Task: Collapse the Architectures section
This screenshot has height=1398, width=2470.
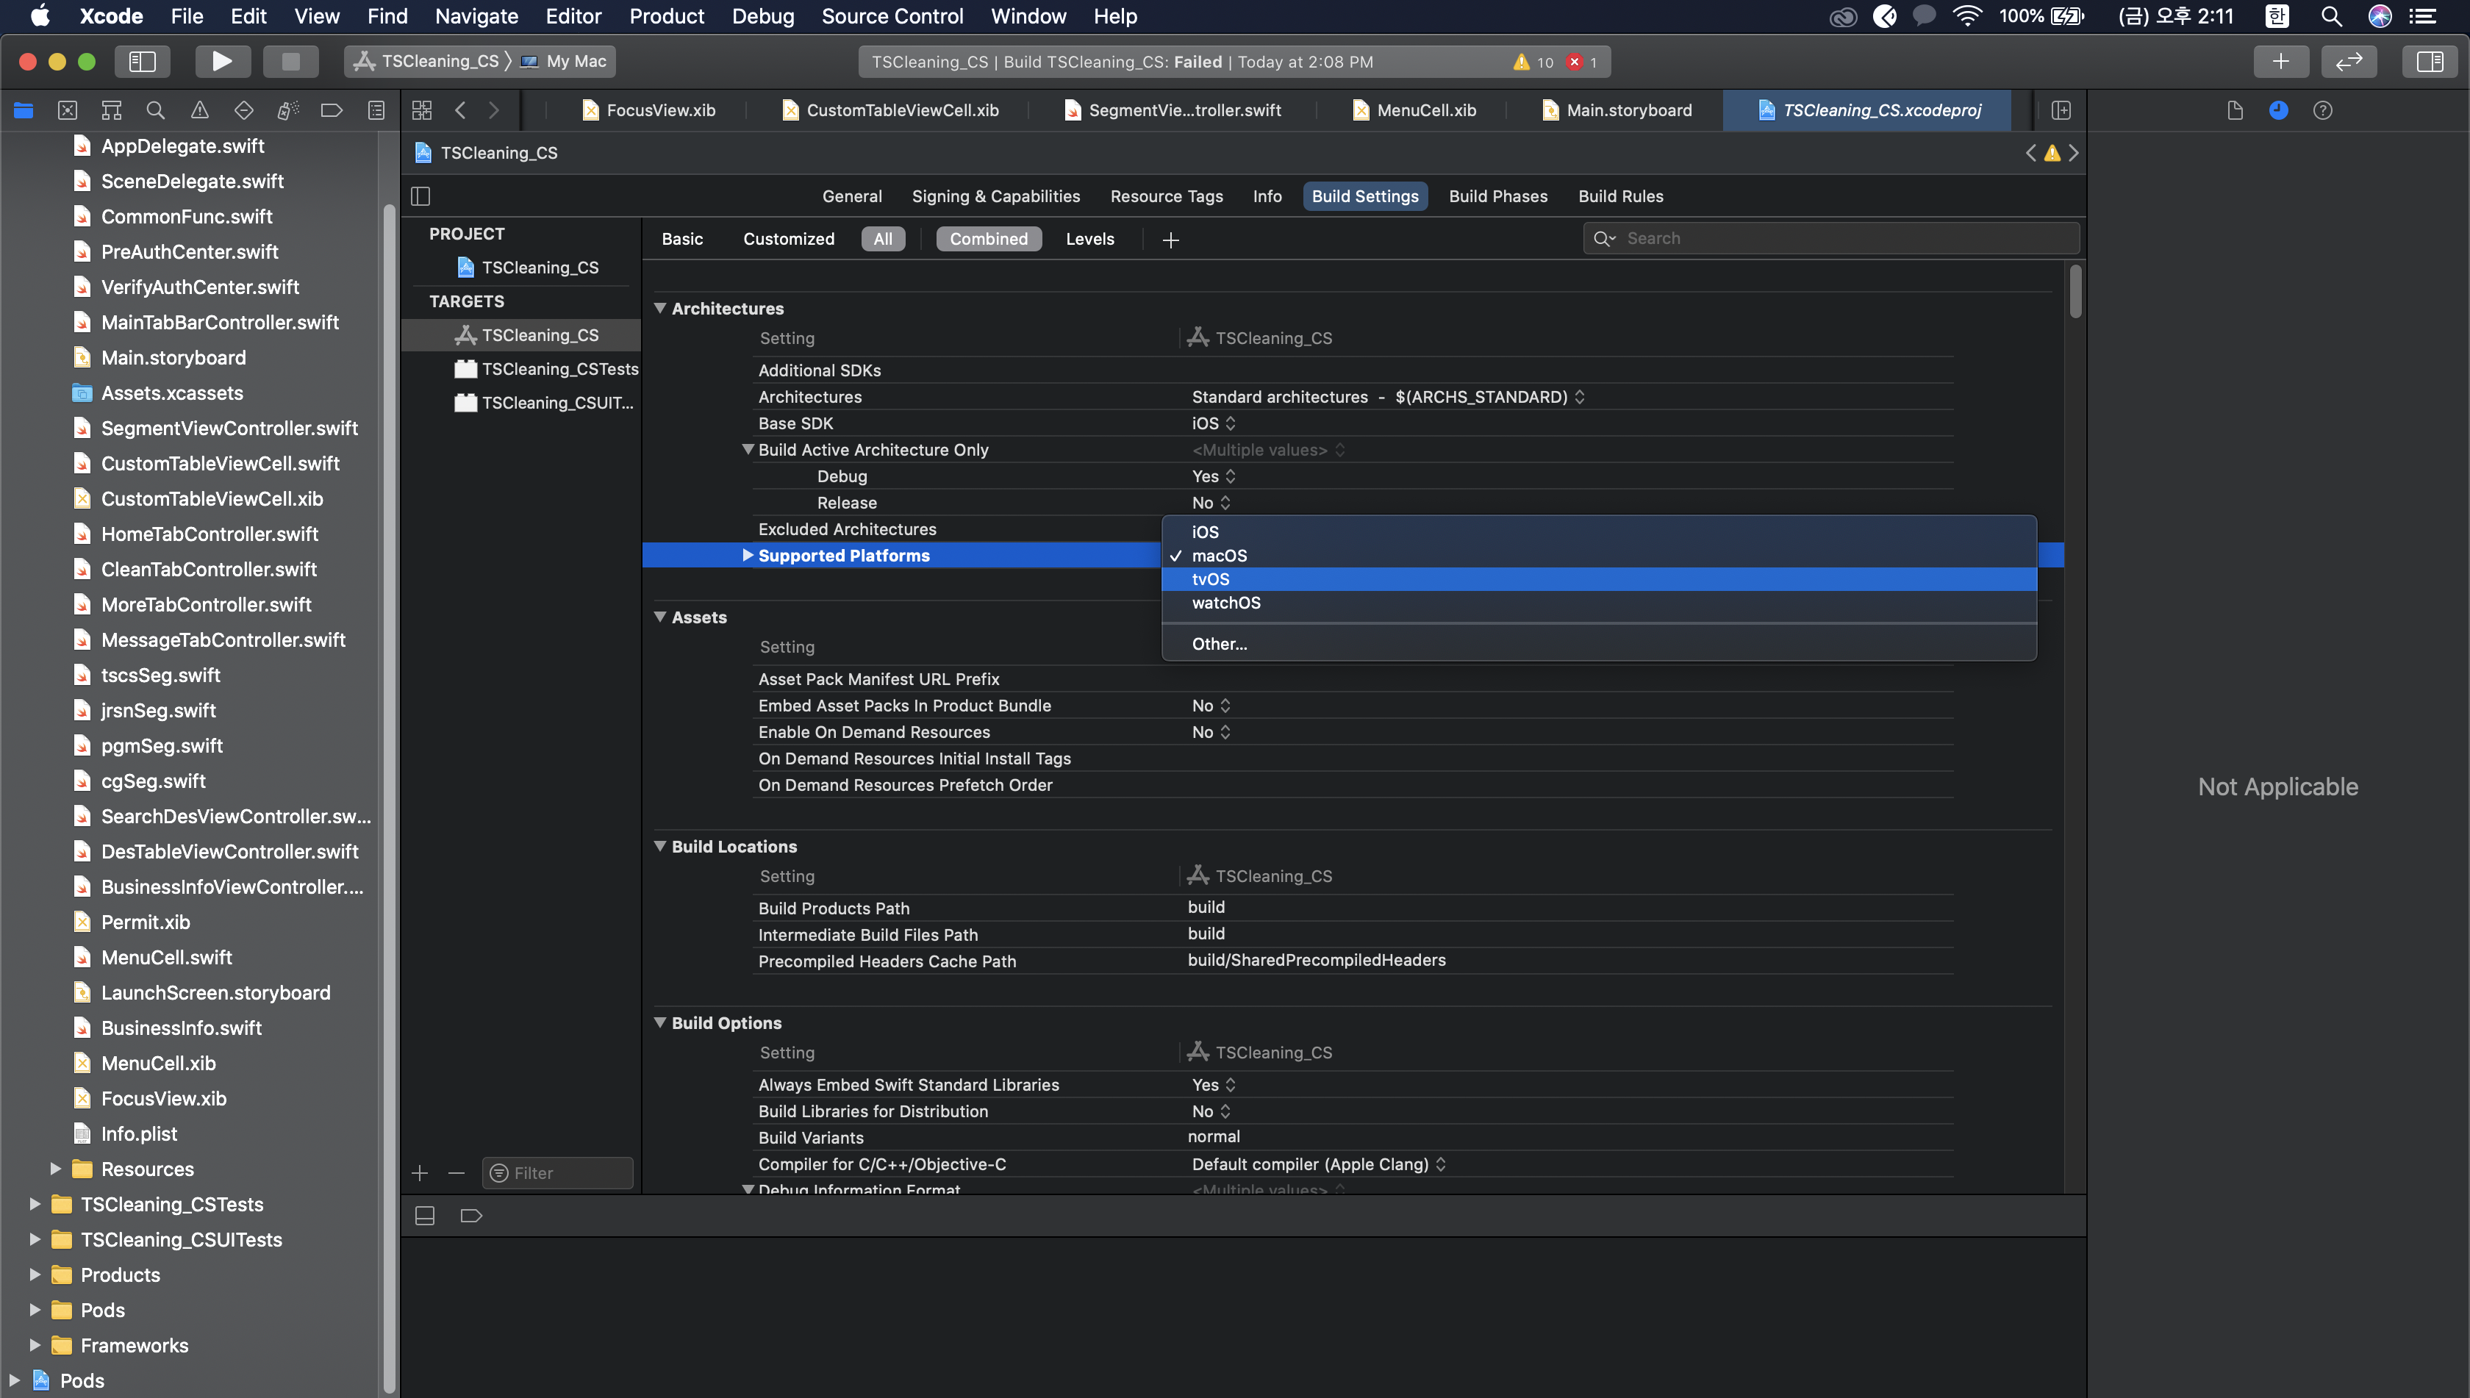Action: [661, 308]
